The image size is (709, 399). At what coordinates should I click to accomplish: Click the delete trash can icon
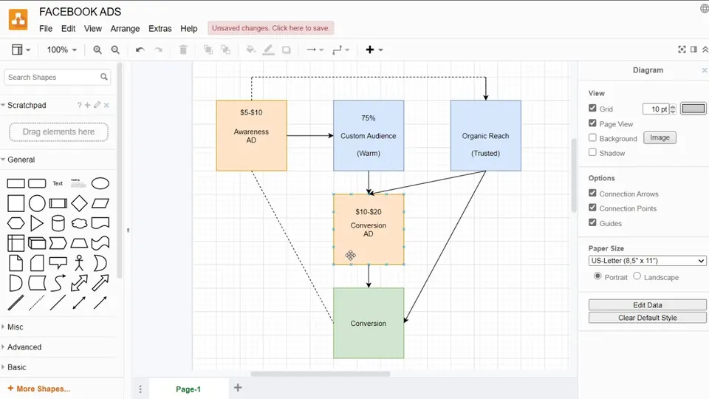coord(183,50)
